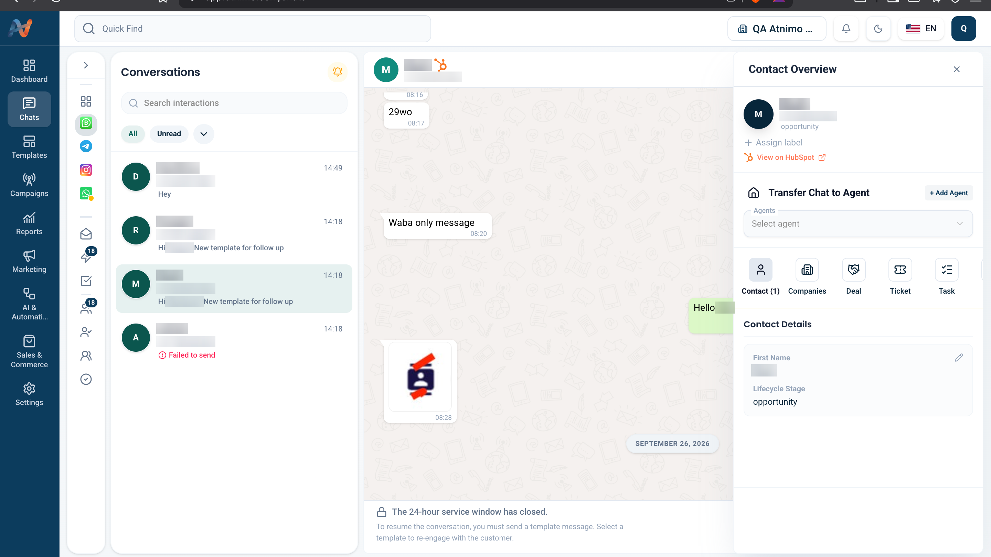
Task: Open the checkbox tasks filter icon
Action: tap(86, 281)
